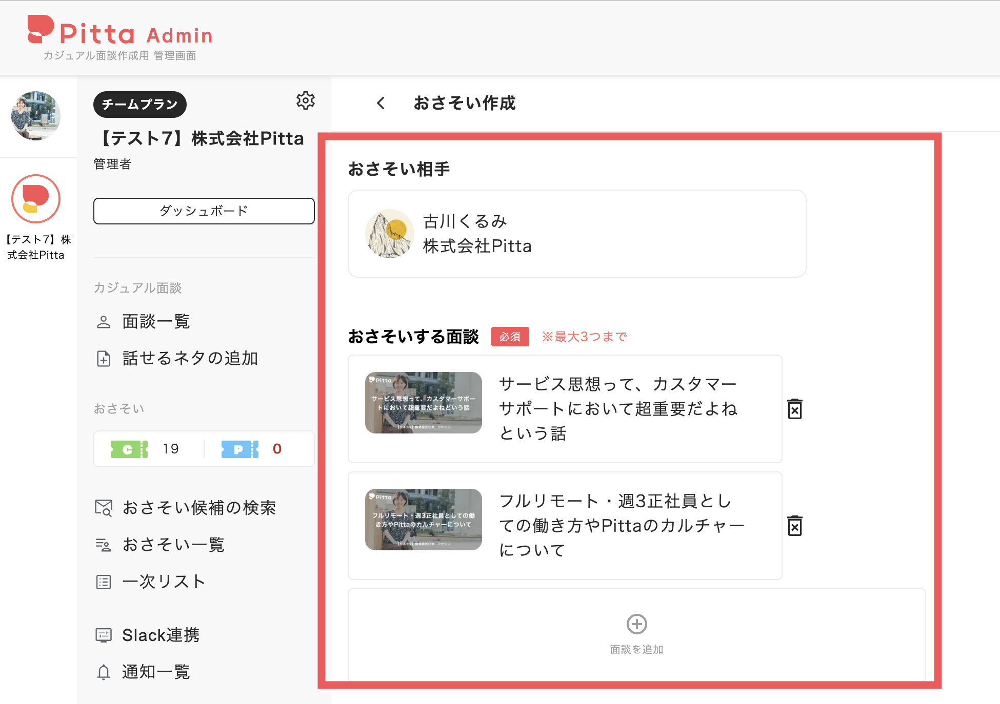Click the red ticket count 0
The width and height of the screenshot is (1000, 704).
(277, 449)
